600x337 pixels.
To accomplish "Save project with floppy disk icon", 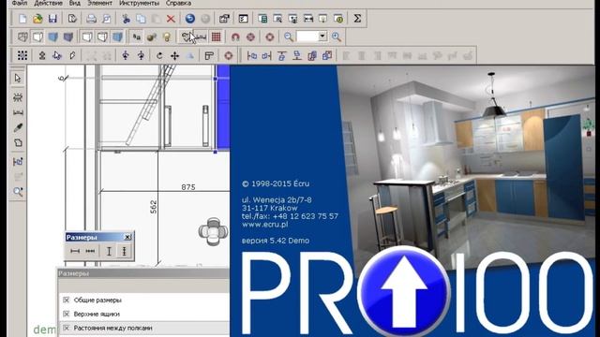I will (52, 19).
